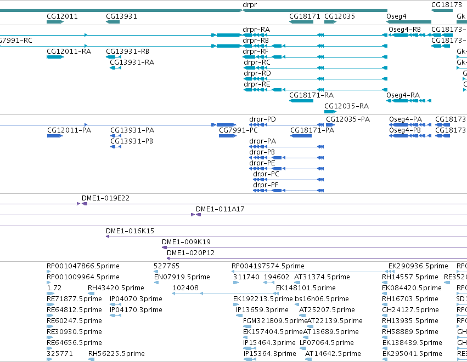Select BAC clone DME1-019E22
This screenshot has height=362, width=467.
(105, 198)
